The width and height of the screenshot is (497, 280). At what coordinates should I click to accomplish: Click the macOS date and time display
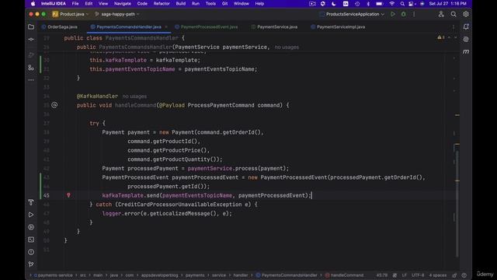pyautogui.click(x=447, y=4)
